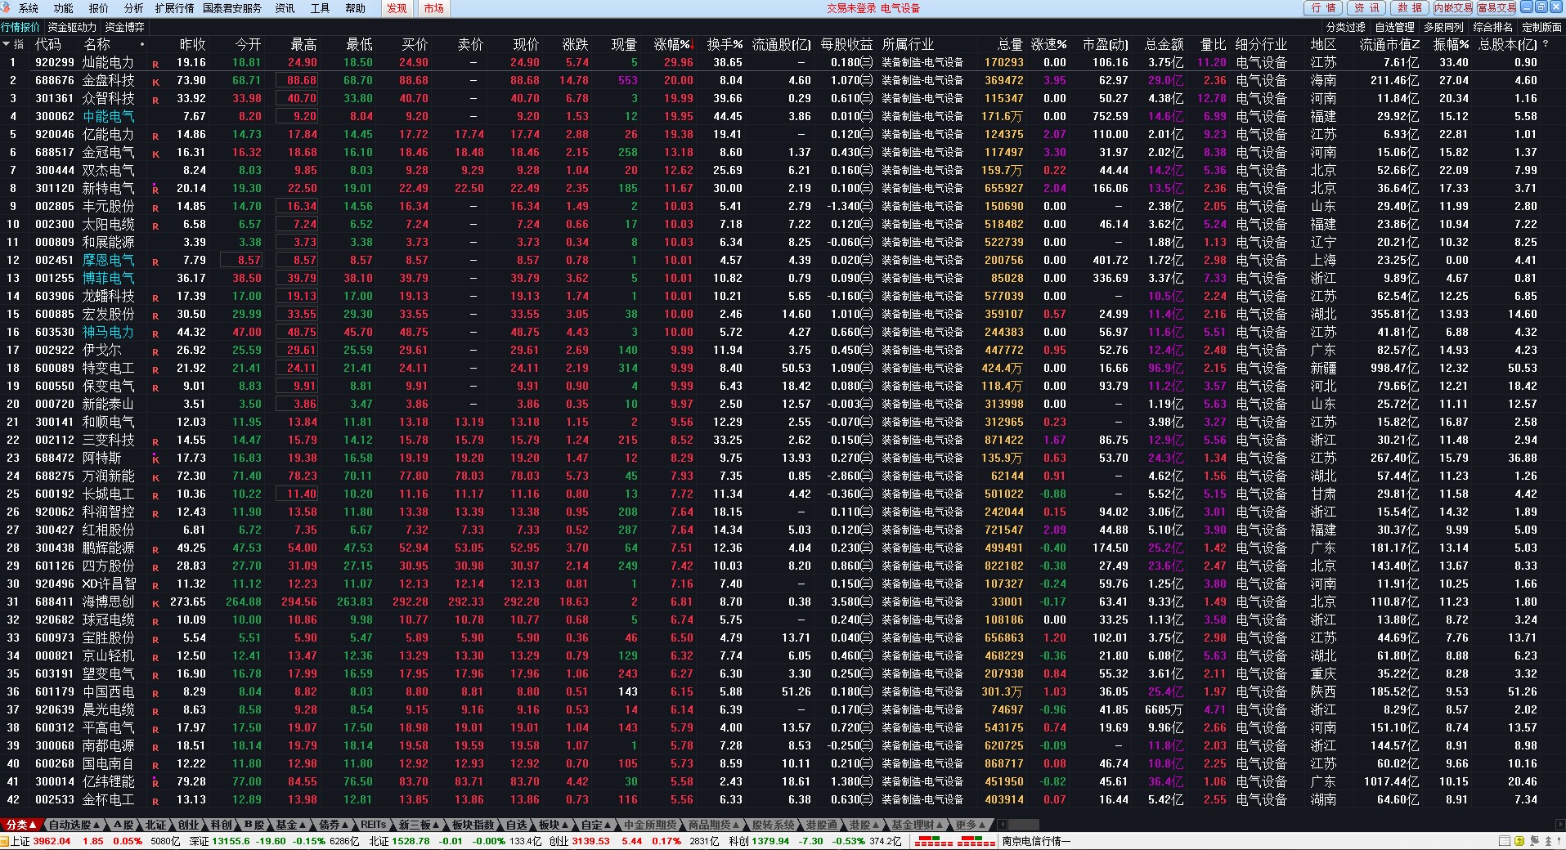This screenshot has height=850, width=1566.
Task: Click the 数据 button at top right
Action: pos(1410,8)
